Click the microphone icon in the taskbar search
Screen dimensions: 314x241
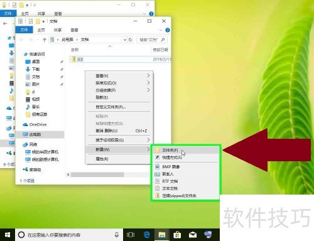(x=117, y=235)
